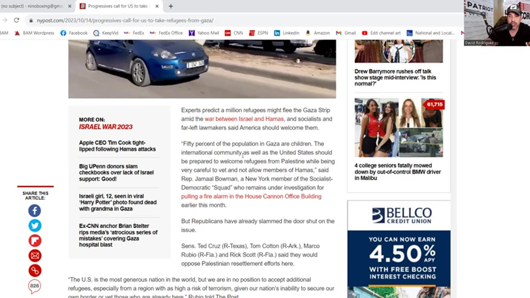Open Drew Barrymore rushes off stage headline
The height and width of the screenshot is (298, 530).
point(395,77)
